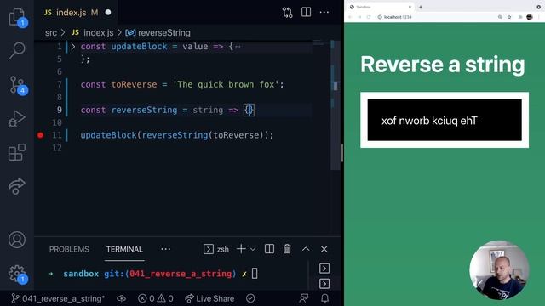Place cursor in reverseString arrow function braces

249,110
